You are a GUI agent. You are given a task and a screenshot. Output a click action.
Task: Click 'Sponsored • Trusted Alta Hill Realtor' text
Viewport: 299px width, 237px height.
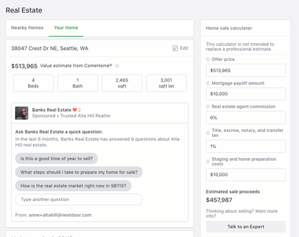pos(71,116)
